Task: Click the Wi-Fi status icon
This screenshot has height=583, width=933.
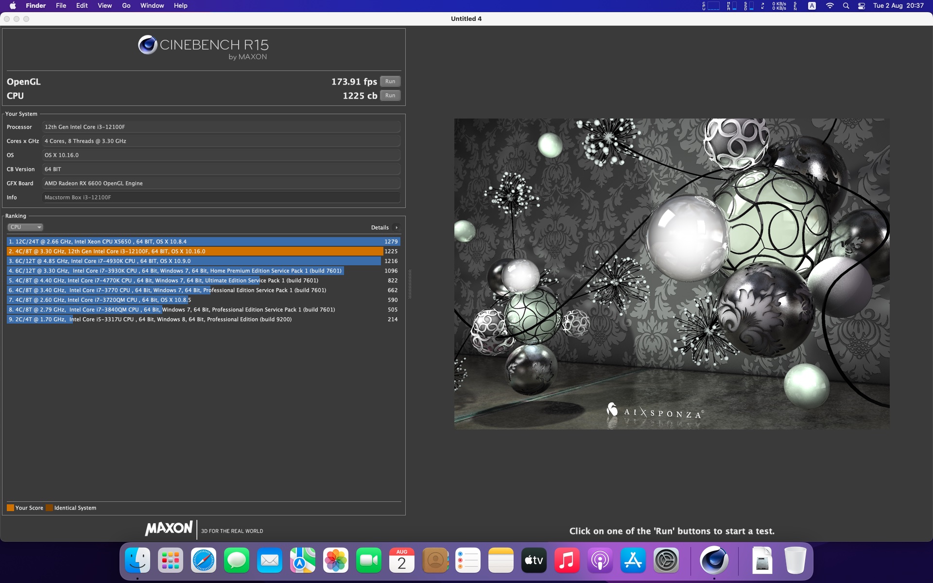Action: [x=830, y=6]
